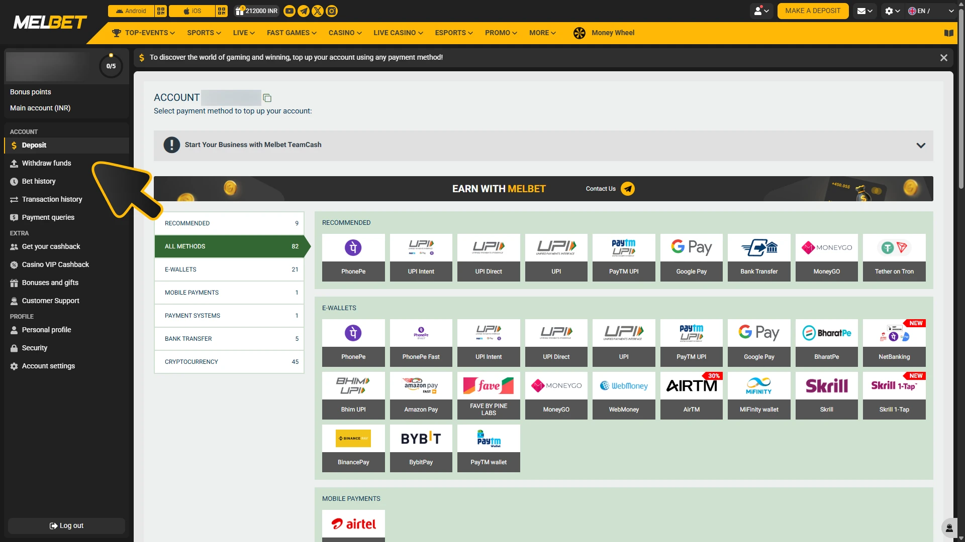
Task: Choose BinancePay payment option
Action: 353,448
